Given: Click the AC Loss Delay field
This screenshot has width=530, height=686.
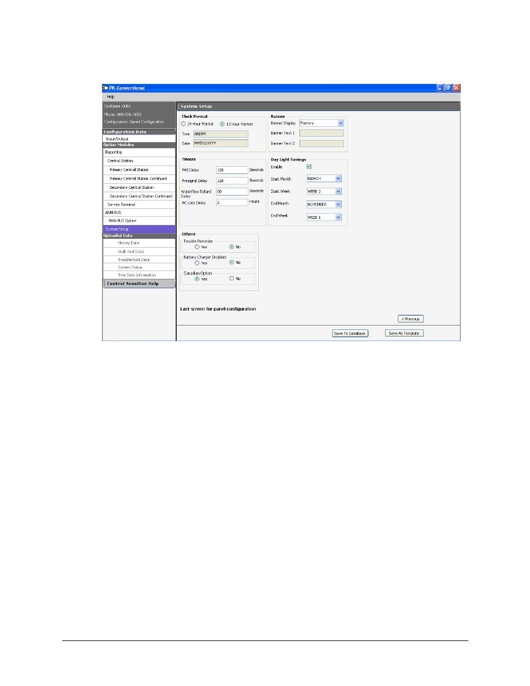Looking at the screenshot, I should 232,203.
